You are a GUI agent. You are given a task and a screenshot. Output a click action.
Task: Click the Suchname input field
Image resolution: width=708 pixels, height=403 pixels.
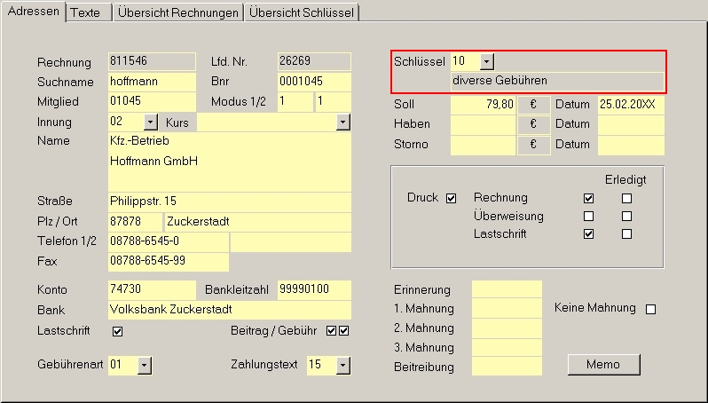click(x=151, y=82)
